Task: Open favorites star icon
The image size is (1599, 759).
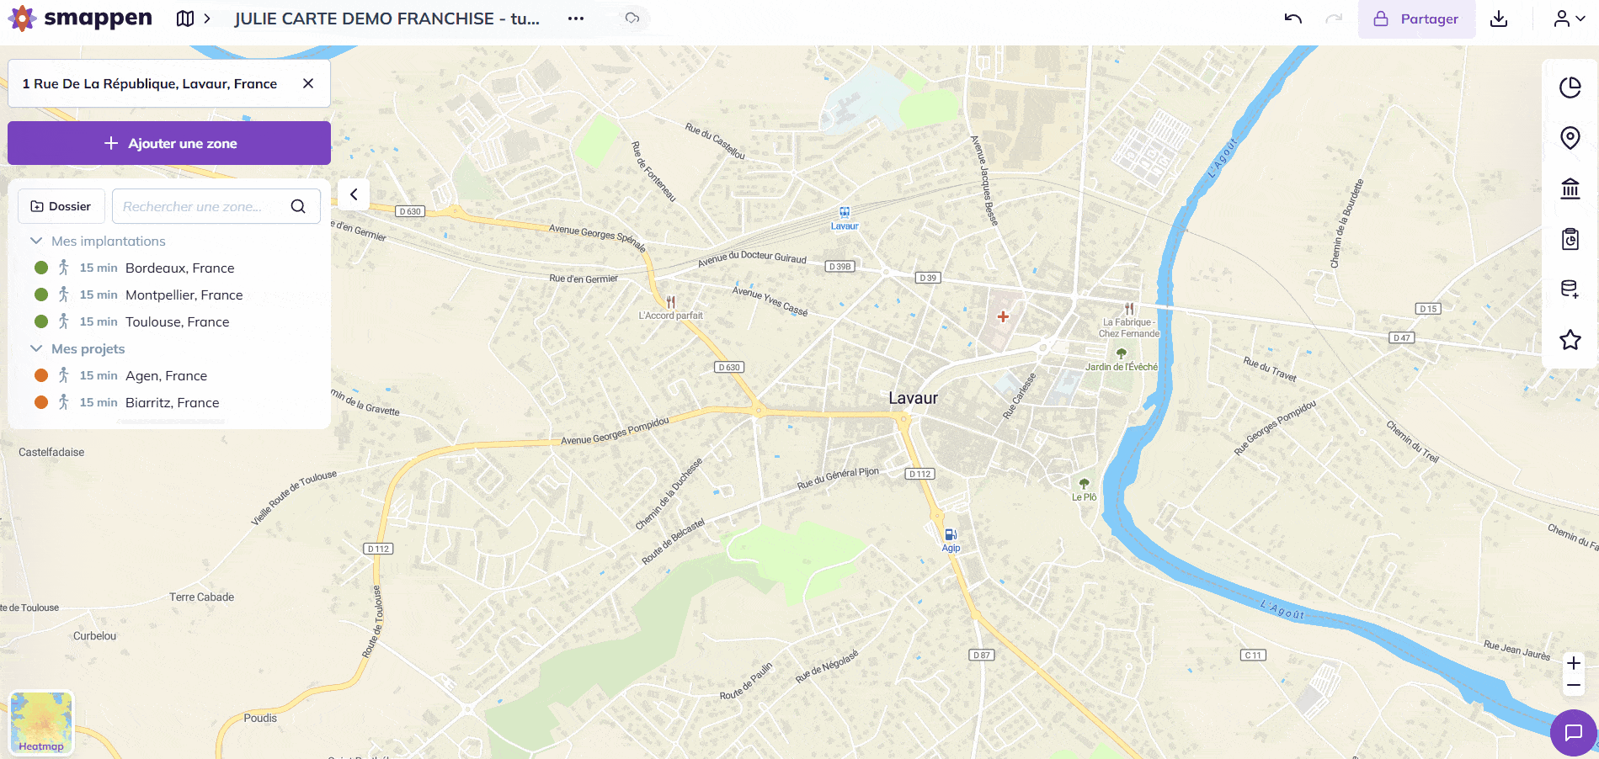Action: pyautogui.click(x=1570, y=340)
